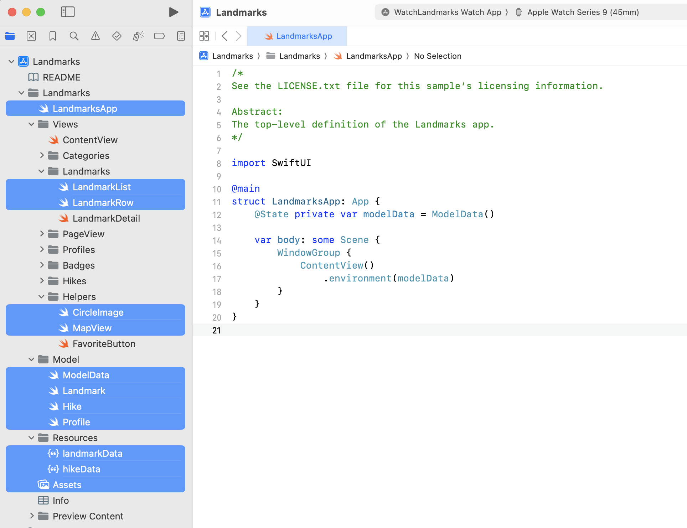The width and height of the screenshot is (687, 528).
Task: Open the breakpoint navigator icon
Action: (x=159, y=36)
